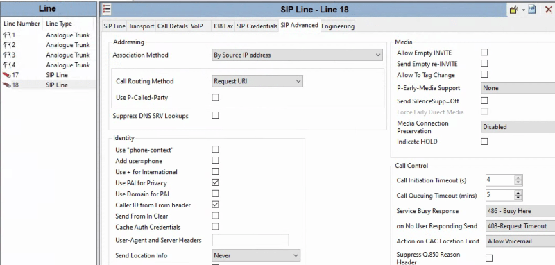
Task: Switch to the Transport tab
Action: (142, 26)
